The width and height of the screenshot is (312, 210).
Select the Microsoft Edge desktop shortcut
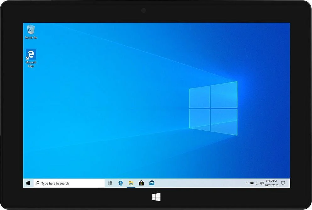pyautogui.click(x=31, y=58)
